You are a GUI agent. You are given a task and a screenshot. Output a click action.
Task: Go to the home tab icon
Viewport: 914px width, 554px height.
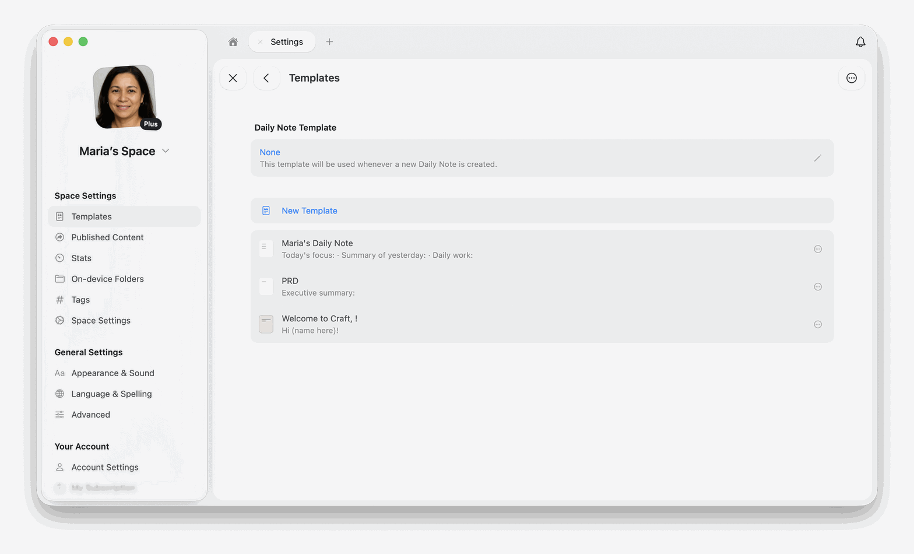click(x=233, y=42)
